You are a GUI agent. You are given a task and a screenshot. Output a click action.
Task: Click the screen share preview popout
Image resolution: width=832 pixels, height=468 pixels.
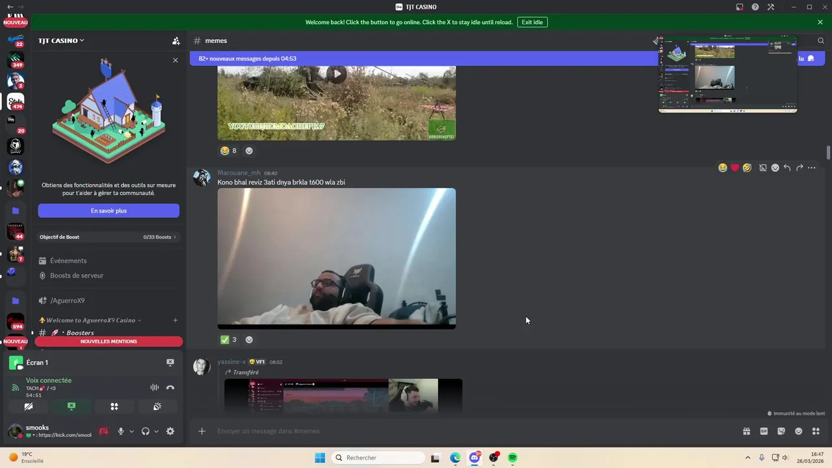(728, 73)
